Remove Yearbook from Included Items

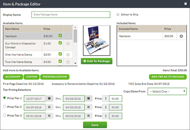(x=181, y=36)
